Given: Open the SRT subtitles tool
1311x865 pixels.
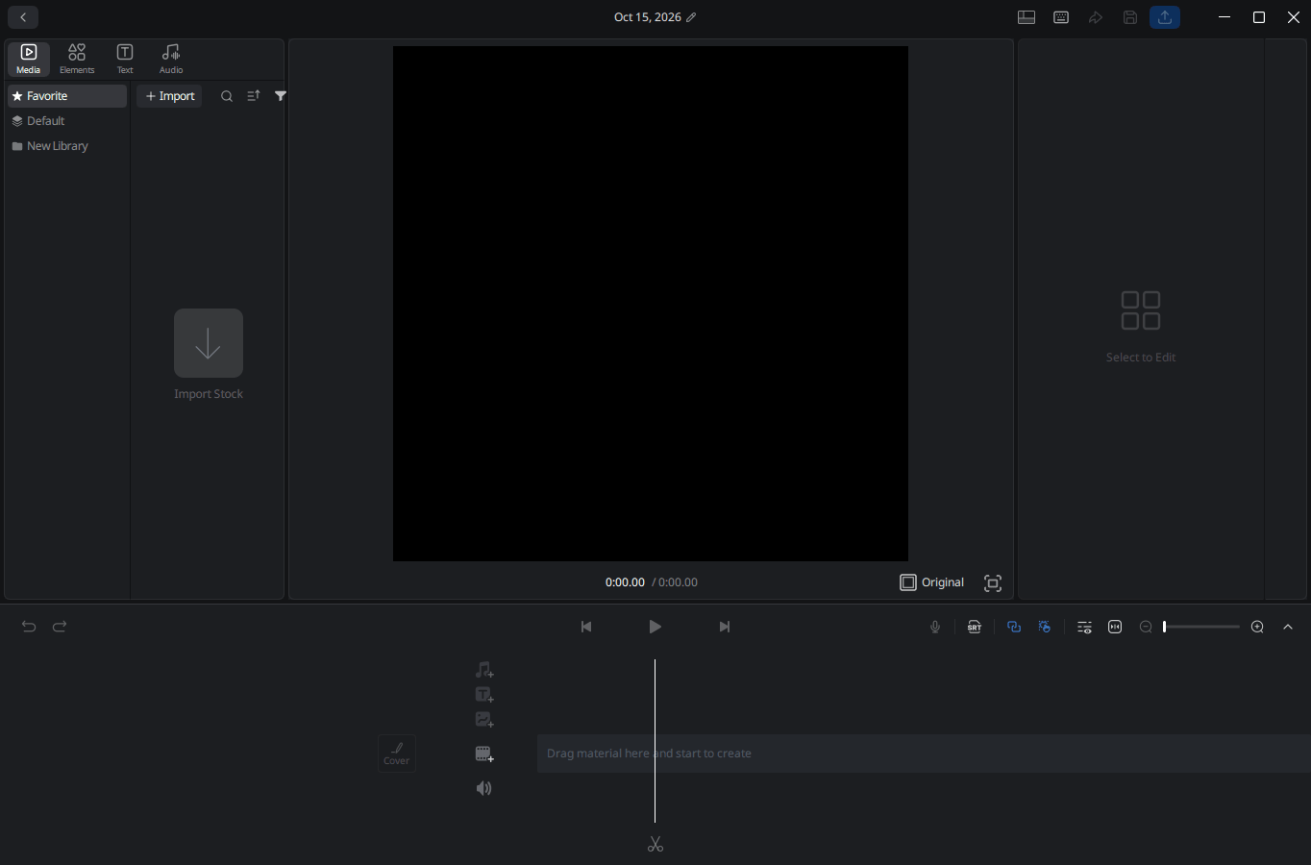Looking at the screenshot, I should click(x=975, y=627).
